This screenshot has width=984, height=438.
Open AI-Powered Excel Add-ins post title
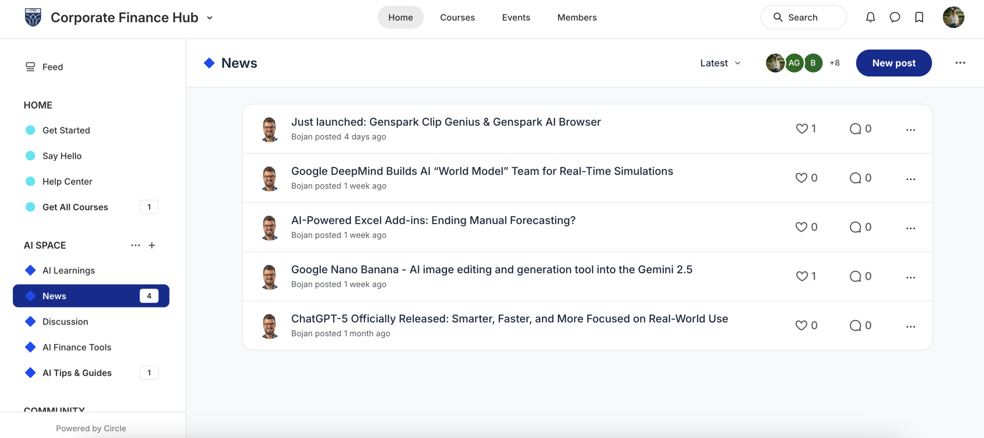coord(433,220)
